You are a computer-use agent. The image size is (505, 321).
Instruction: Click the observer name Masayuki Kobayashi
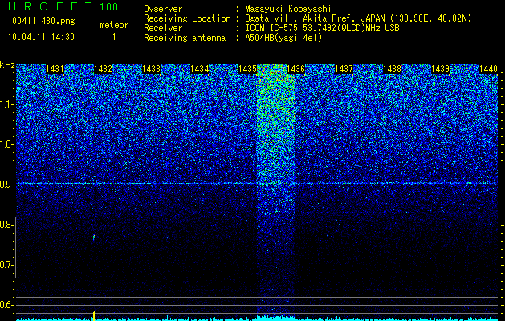287,9
